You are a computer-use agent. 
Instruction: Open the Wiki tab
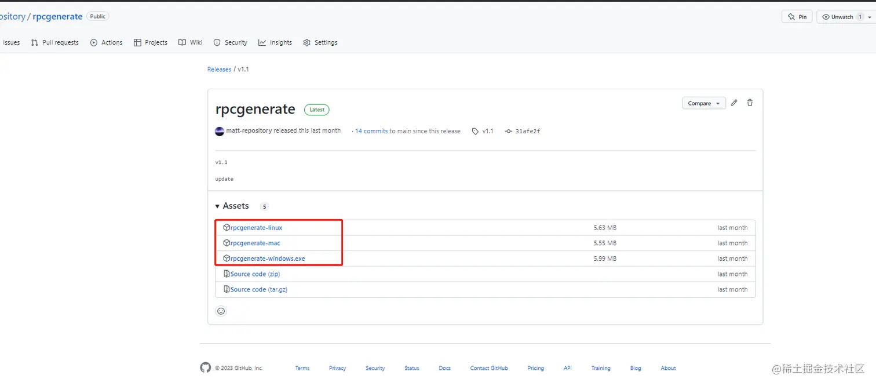[191, 42]
